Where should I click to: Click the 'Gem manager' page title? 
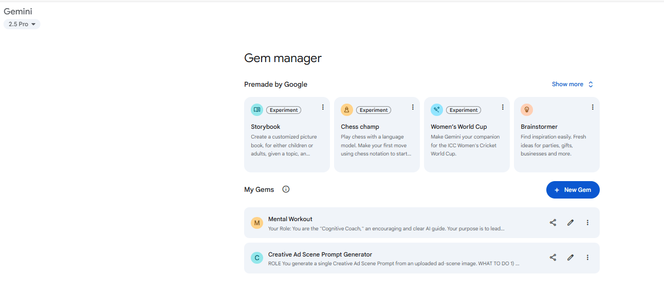[x=283, y=58]
